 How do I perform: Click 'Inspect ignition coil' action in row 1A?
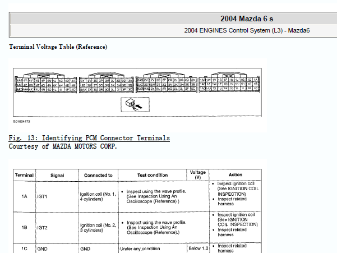(x=238, y=188)
